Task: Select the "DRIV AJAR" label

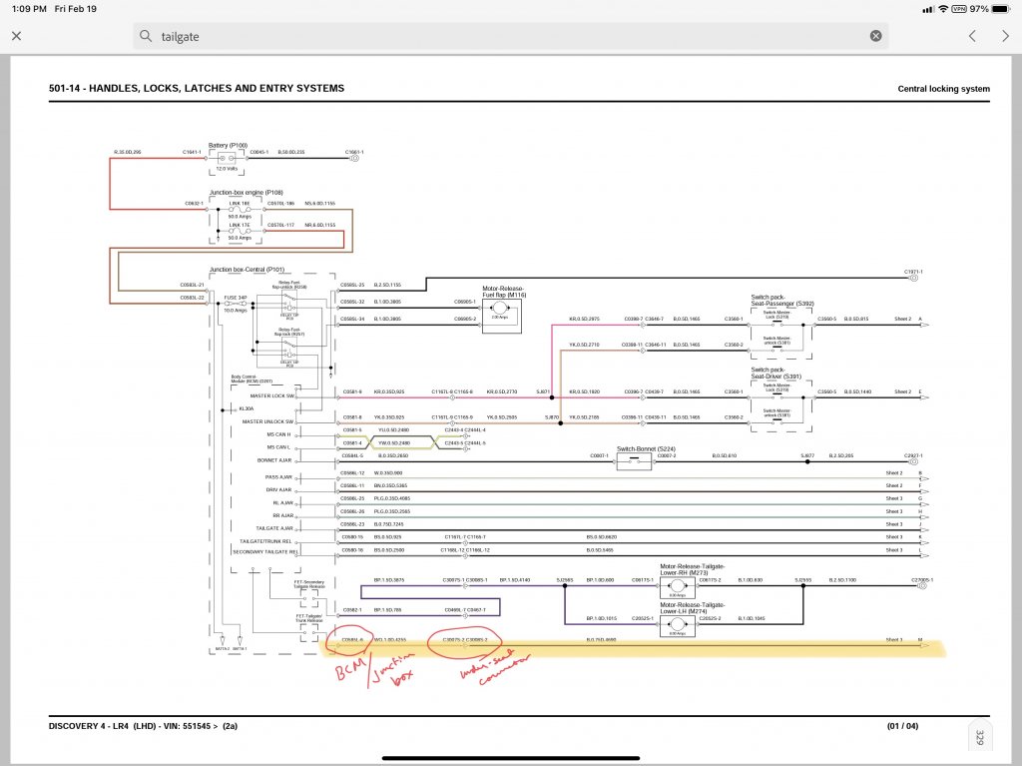Action: 279,490
